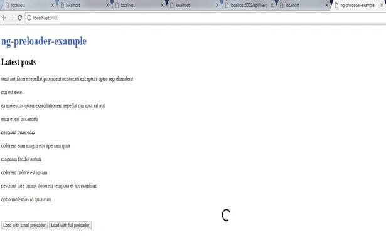Select the post 'qui est esse'
The width and height of the screenshot is (386, 240).
[11, 92]
